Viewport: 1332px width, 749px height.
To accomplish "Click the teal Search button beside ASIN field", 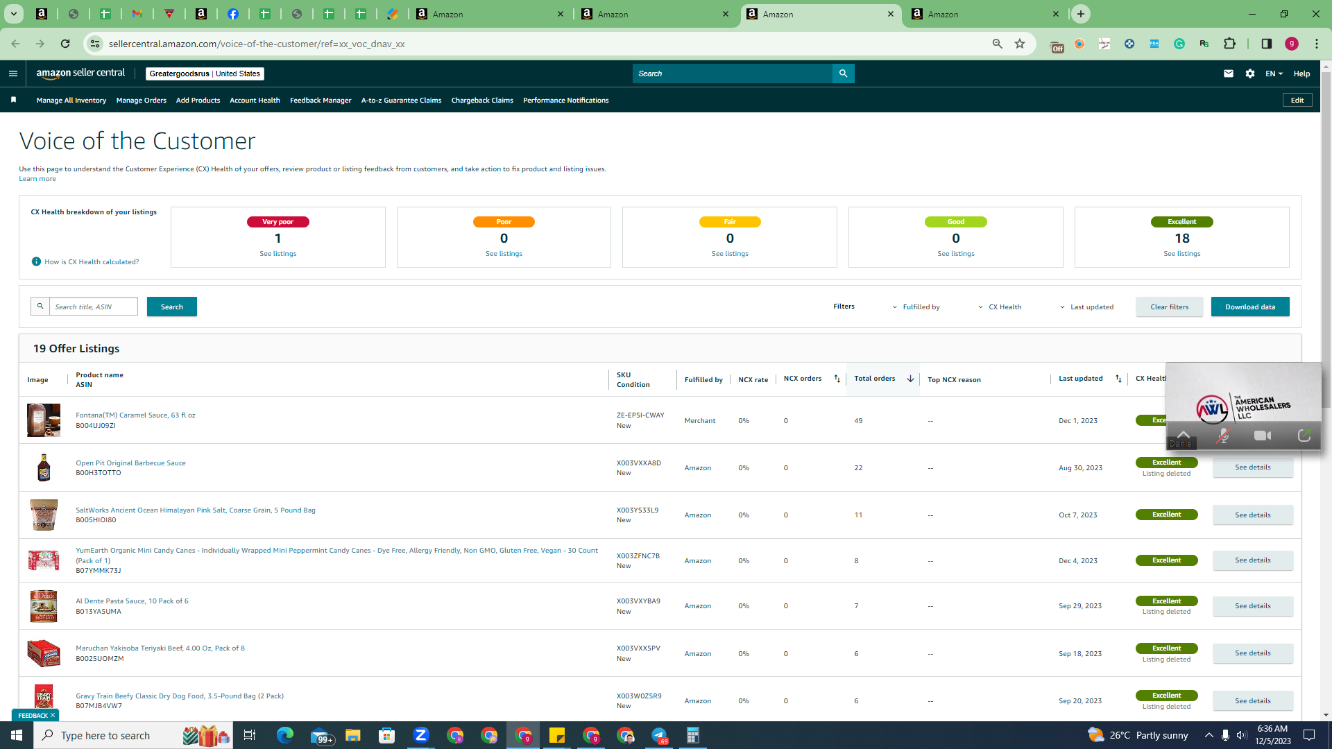I will (172, 307).
